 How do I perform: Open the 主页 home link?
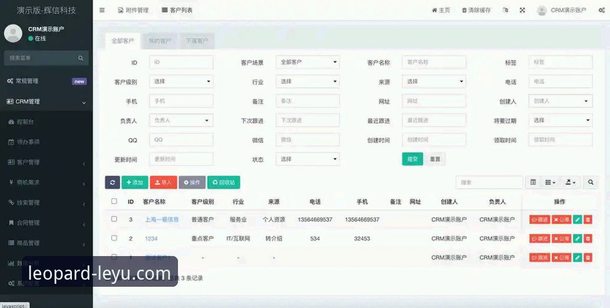[x=441, y=10]
